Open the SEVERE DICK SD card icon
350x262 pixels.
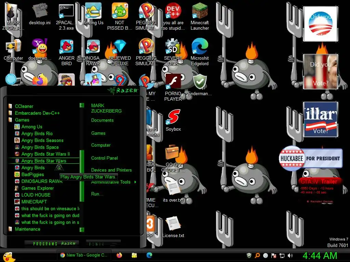click(173, 53)
